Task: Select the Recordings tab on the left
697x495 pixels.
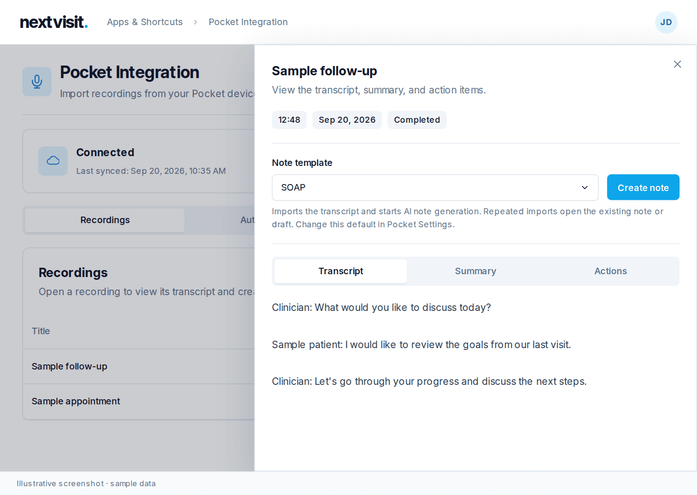Action: [105, 220]
